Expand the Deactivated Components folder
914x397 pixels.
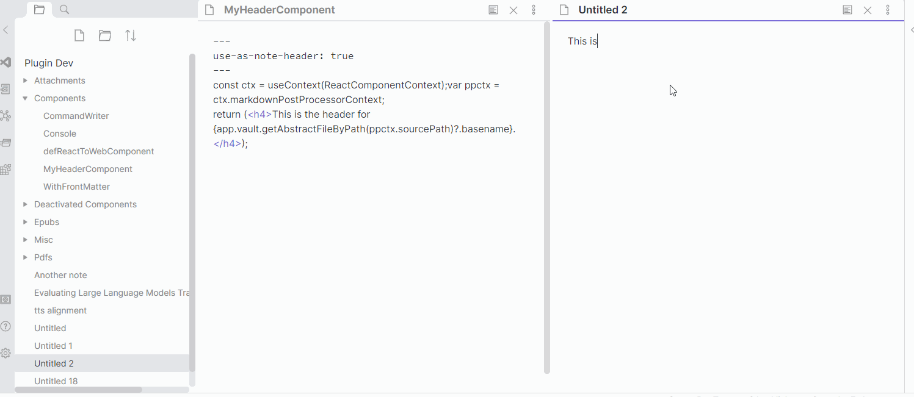click(x=25, y=204)
